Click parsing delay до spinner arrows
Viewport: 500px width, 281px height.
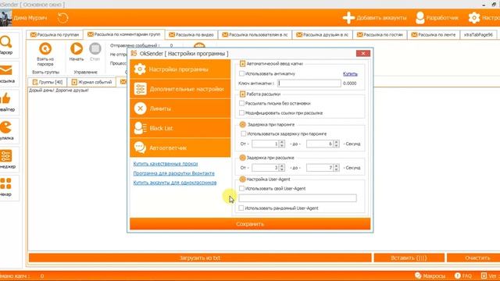pyautogui.click(x=337, y=144)
